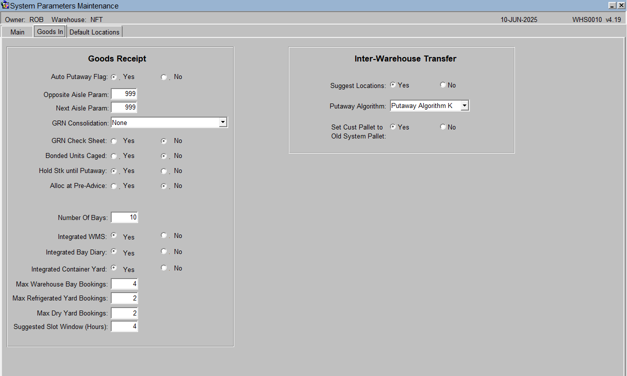The image size is (627, 376).
Task: Open the Default Locations tab
Action: (x=95, y=32)
